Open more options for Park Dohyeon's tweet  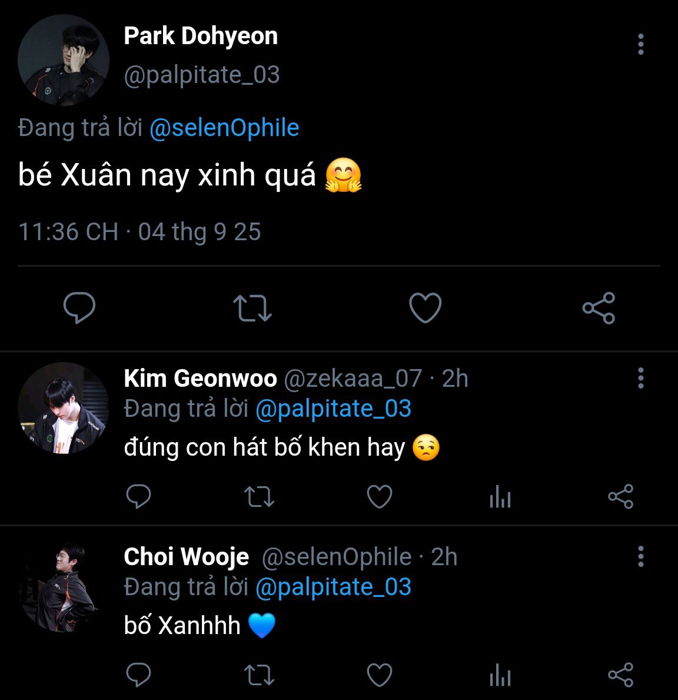(640, 45)
